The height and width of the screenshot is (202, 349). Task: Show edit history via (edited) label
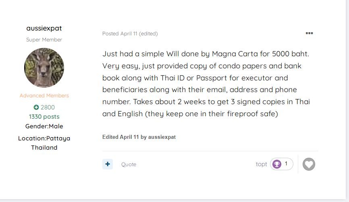click(x=148, y=33)
